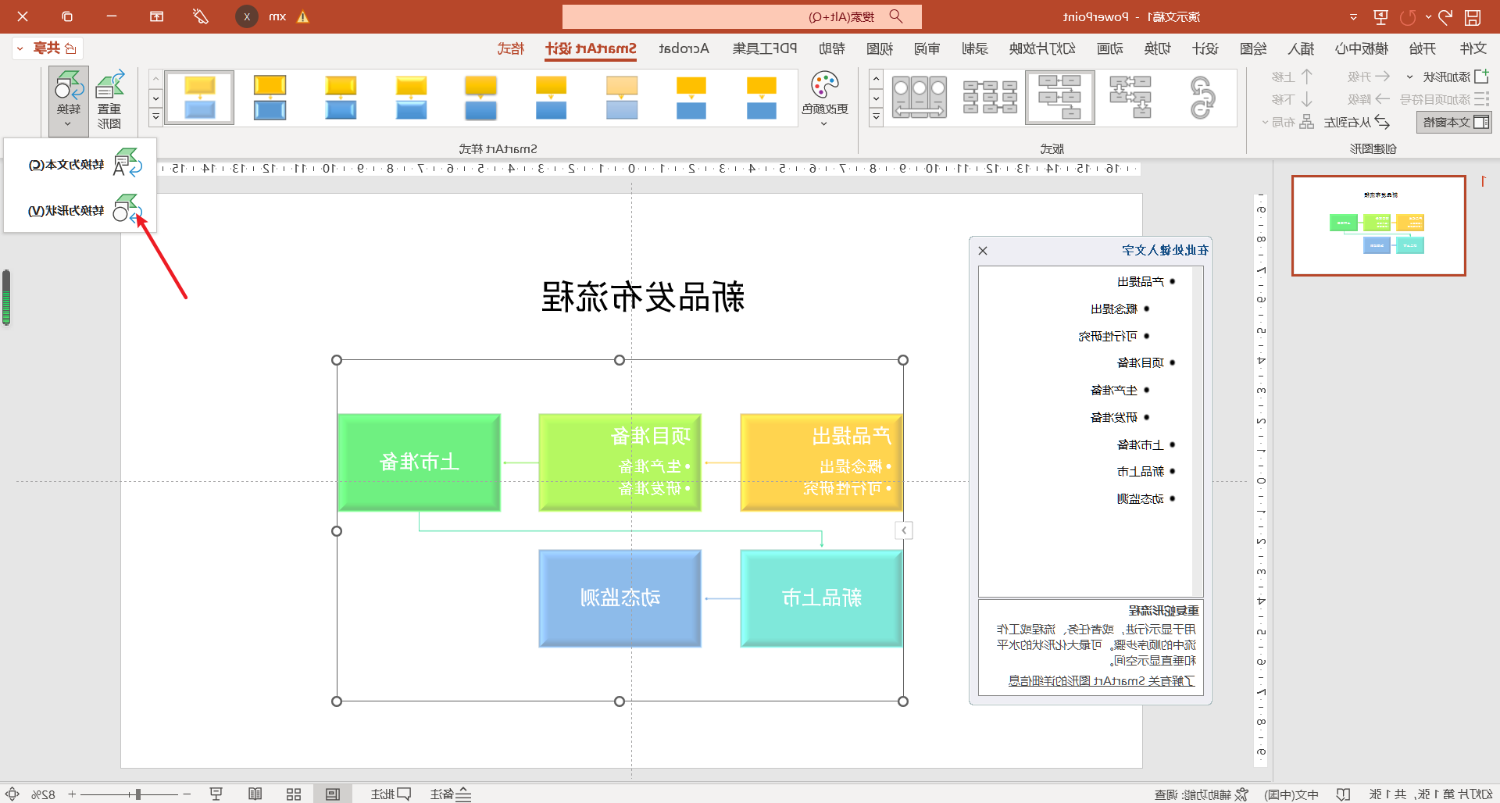Toggle the 备注 notes pane in the status bar

[x=451, y=794]
